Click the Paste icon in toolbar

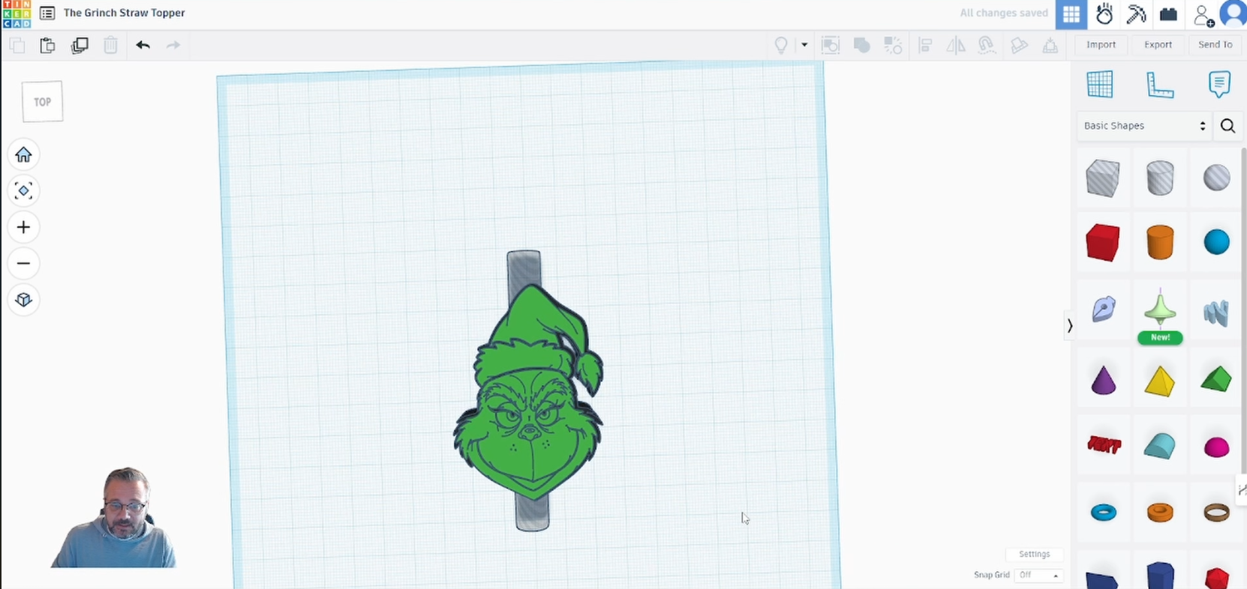click(47, 45)
